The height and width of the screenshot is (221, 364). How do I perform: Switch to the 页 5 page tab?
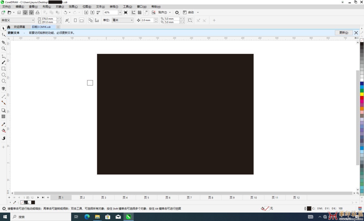(x=146, y=198)
